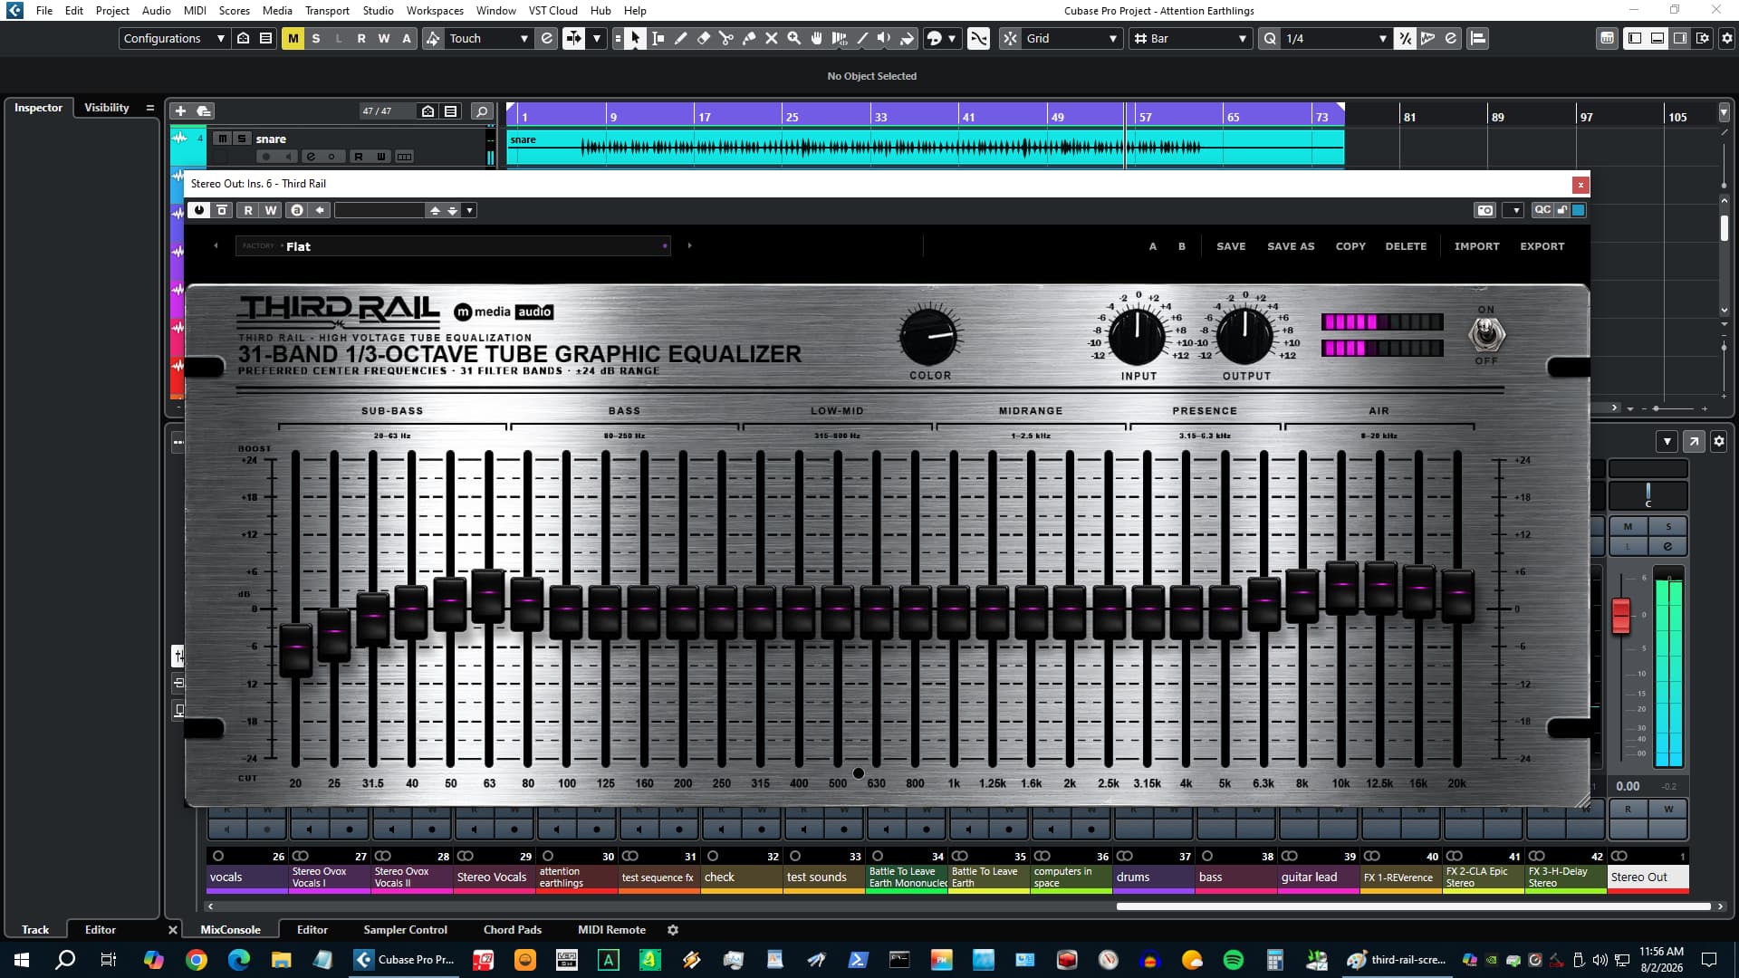Open the Flat preset browser field
This screenshot has height=978, width=1739.
(x=453, y=246)
